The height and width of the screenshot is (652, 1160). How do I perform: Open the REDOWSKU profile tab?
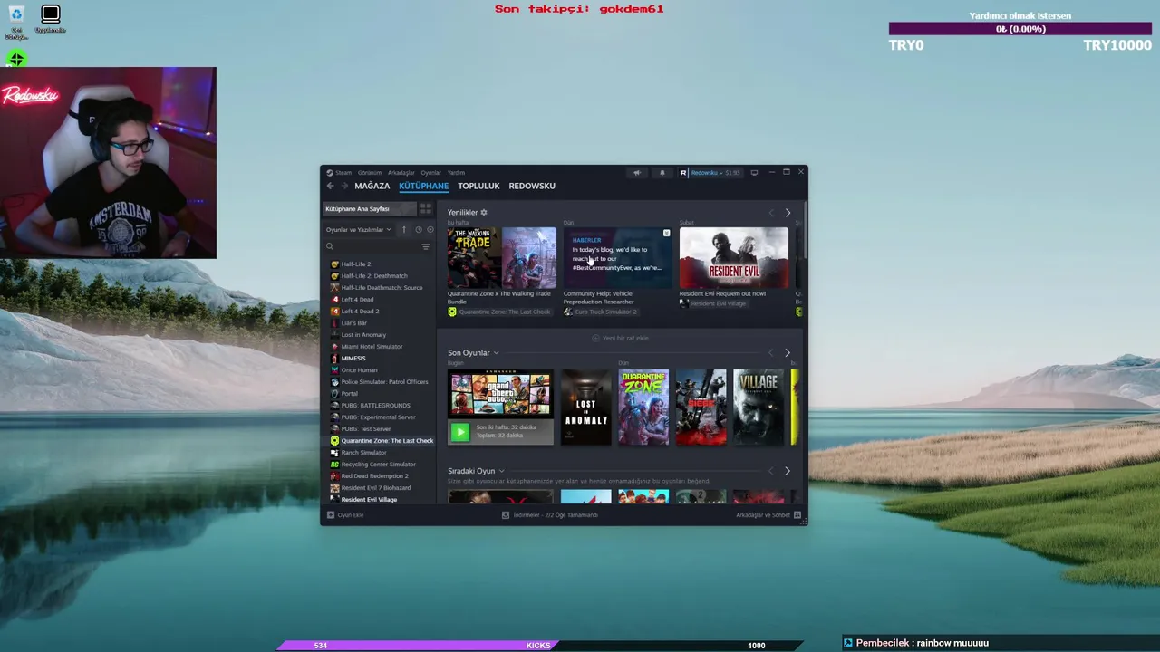pos(532,186)
